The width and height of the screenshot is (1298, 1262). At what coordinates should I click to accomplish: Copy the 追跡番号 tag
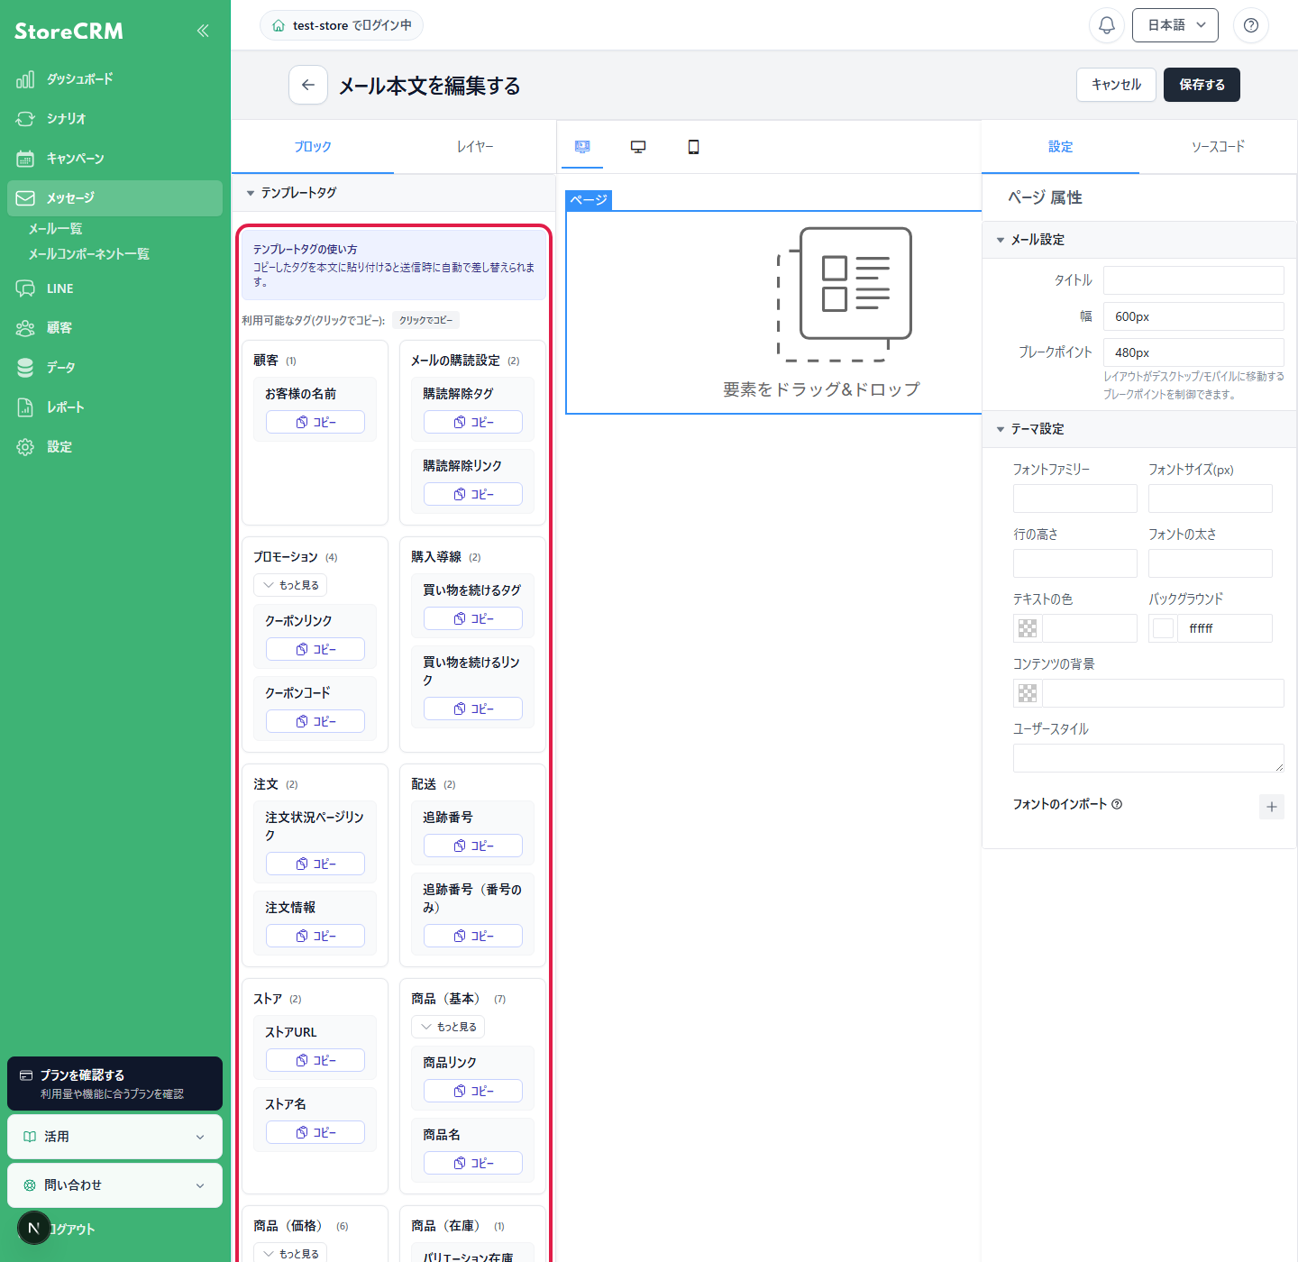pos(473,846)
